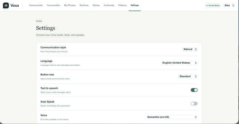The width and height of the screenshot is (239, 124).
Task: Click 'Language used for new messages and speech'
Action: 60,65
